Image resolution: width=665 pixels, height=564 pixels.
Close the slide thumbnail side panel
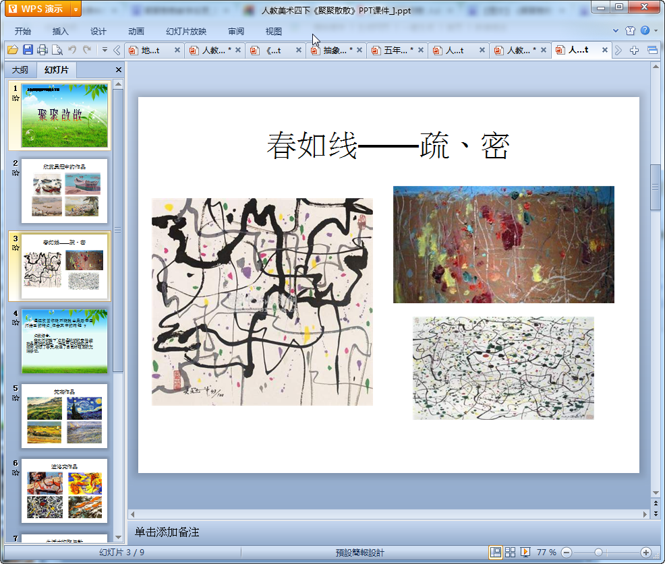click(x=119, y=69)
